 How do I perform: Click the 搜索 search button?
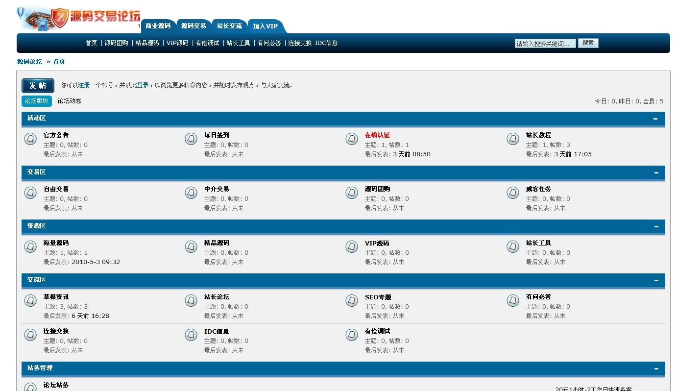coord(588,43)
